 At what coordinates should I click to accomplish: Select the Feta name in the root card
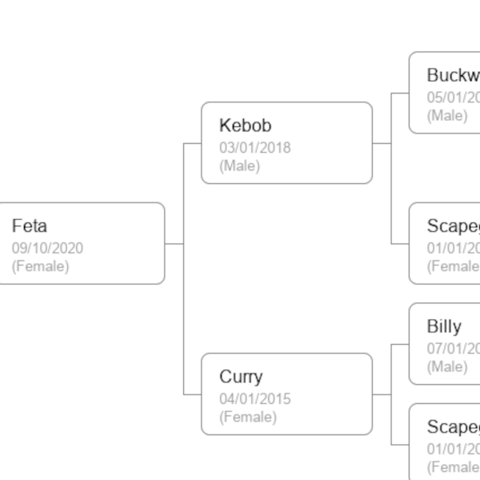[30, 226]
